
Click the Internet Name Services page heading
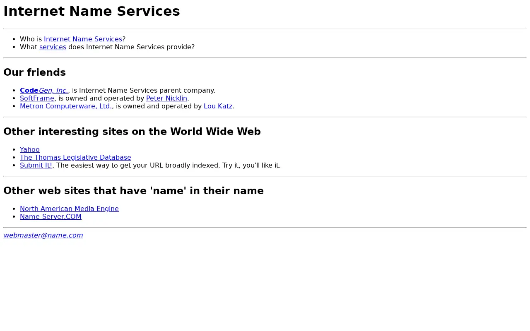(x=92, y=11)
